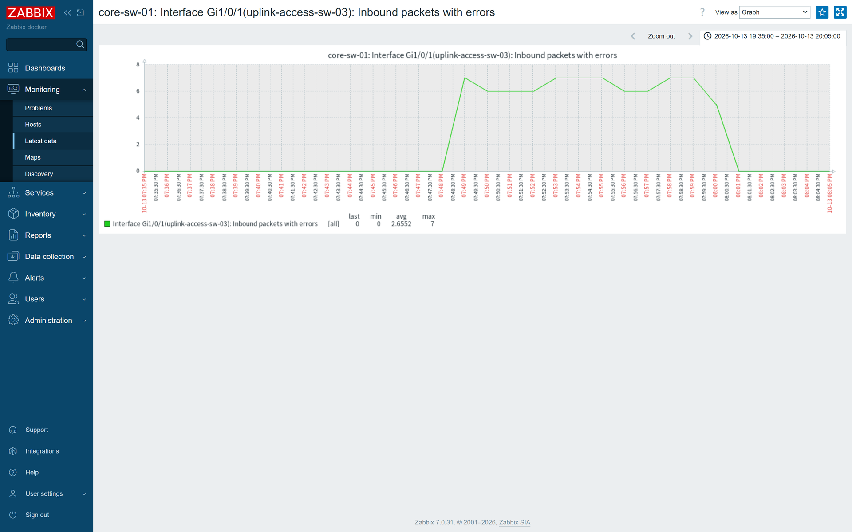Click the Zoom out button
The image size is (852, 532).
pyautogui.click(x=661, y=36)
